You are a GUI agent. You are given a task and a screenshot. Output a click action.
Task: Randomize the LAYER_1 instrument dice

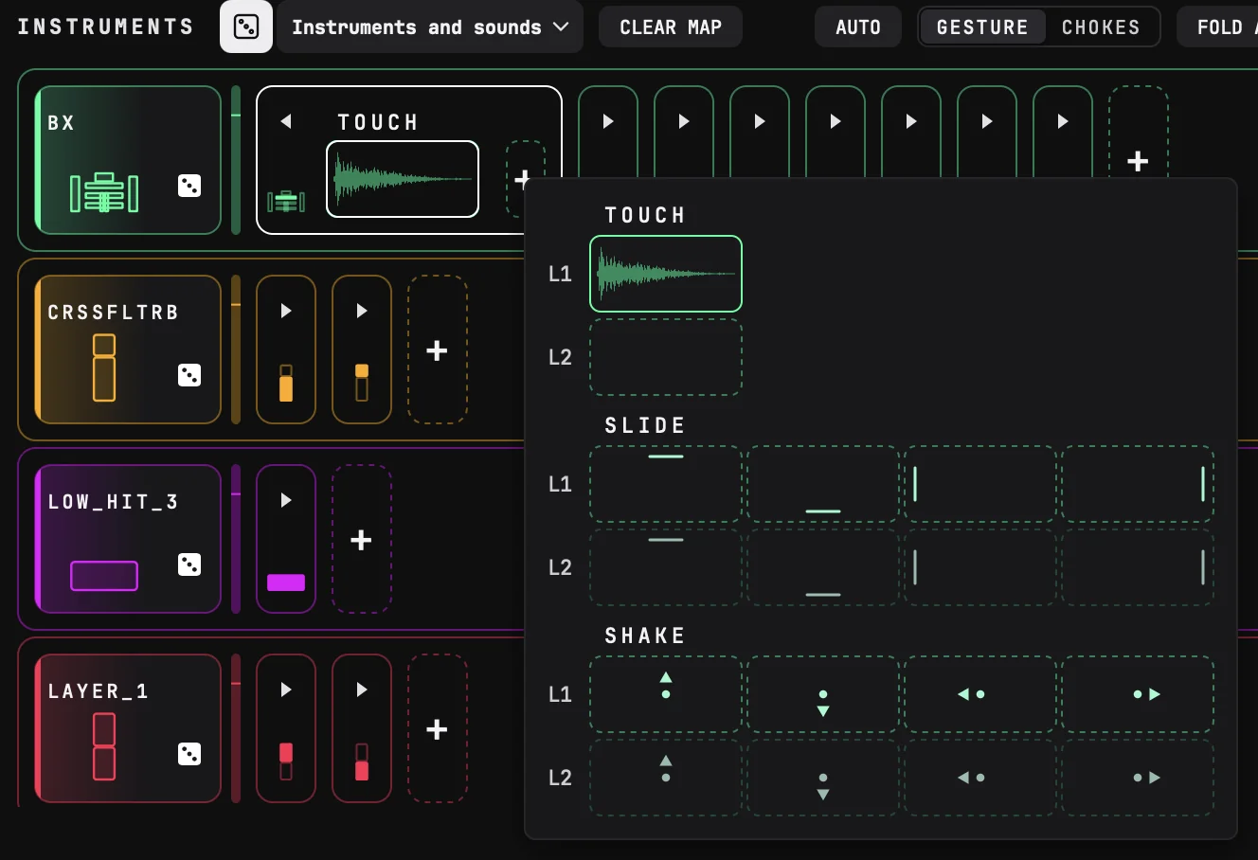[189, 754]
